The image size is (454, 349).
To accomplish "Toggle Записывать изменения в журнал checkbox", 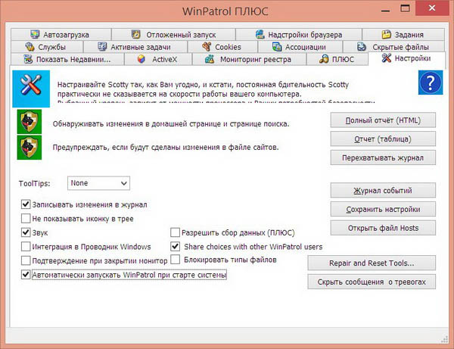I will 26,204.
